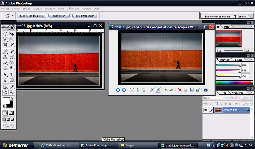Switch to the Infos tab
The image size is (255, 149).
point(227,27)
